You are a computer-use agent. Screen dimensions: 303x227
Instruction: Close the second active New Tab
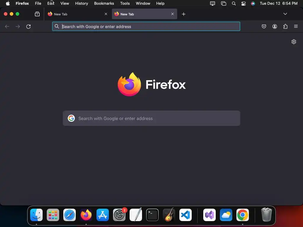click(x=173, y=14)
